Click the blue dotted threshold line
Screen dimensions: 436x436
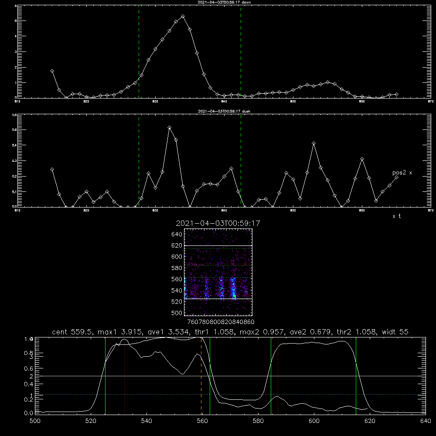(x=230, y=394)
